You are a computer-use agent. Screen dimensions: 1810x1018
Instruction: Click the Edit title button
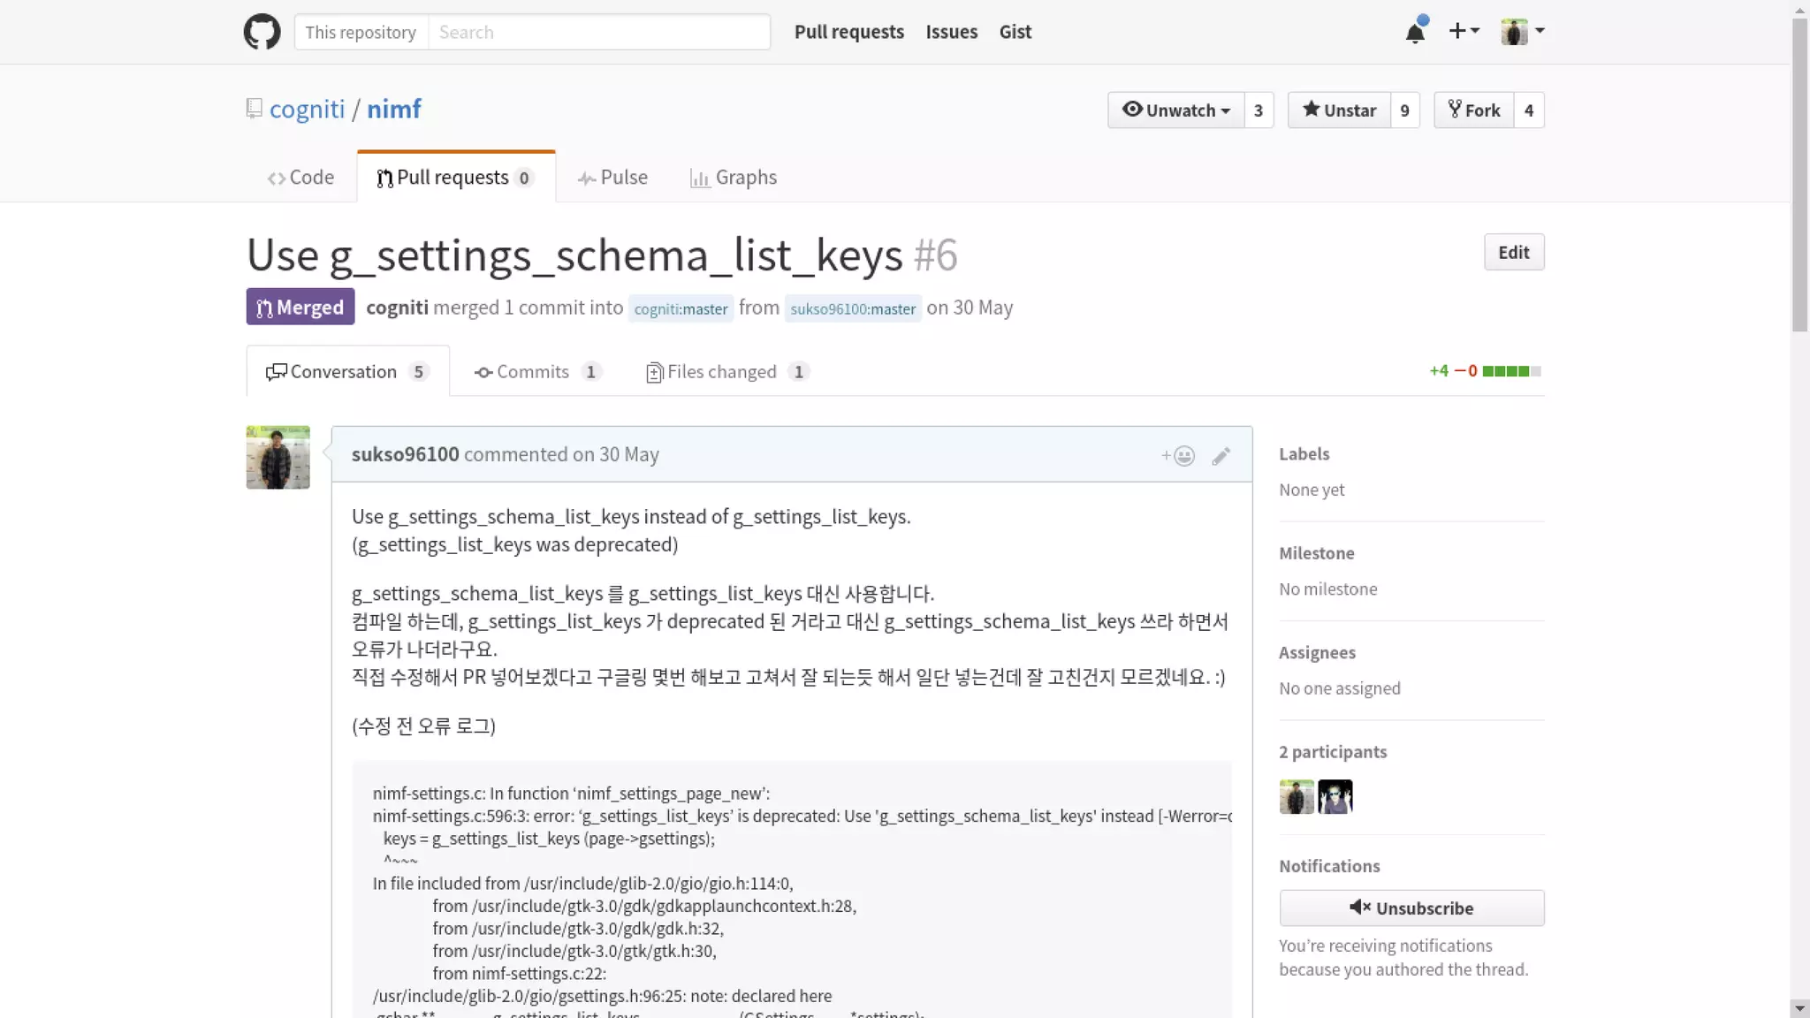(x=1513, y=253)
